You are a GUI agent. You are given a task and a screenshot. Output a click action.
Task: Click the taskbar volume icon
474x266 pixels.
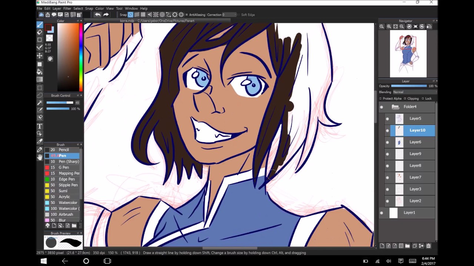coord(389,261)
